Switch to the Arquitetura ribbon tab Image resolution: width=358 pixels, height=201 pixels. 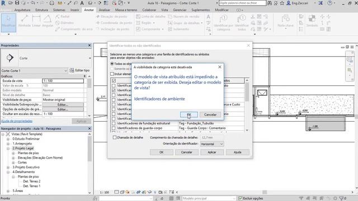point(22,10)
